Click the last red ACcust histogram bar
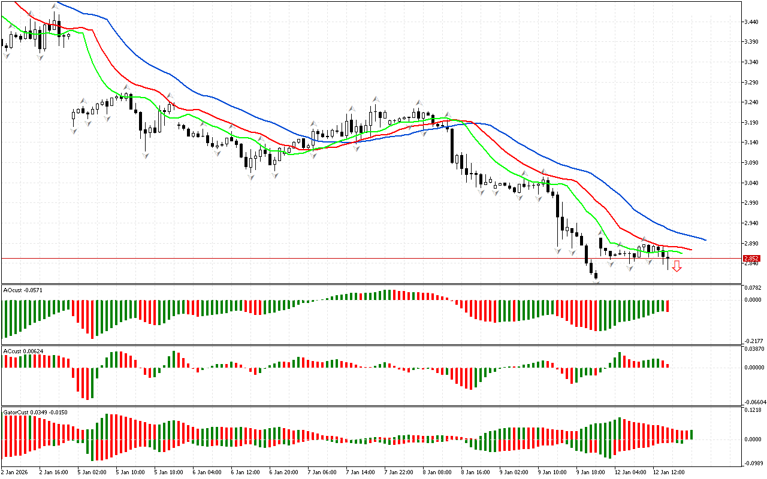The width and height of the screenshot is (767, 479). (x=667, y=365)
